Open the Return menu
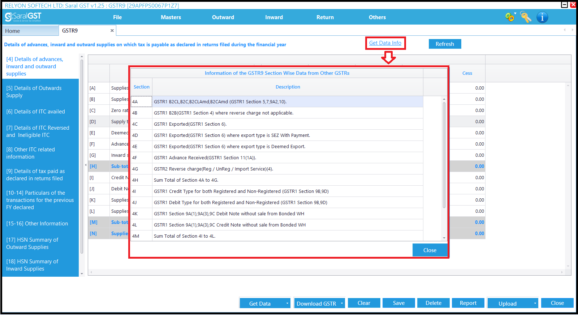 click(325, 17)
